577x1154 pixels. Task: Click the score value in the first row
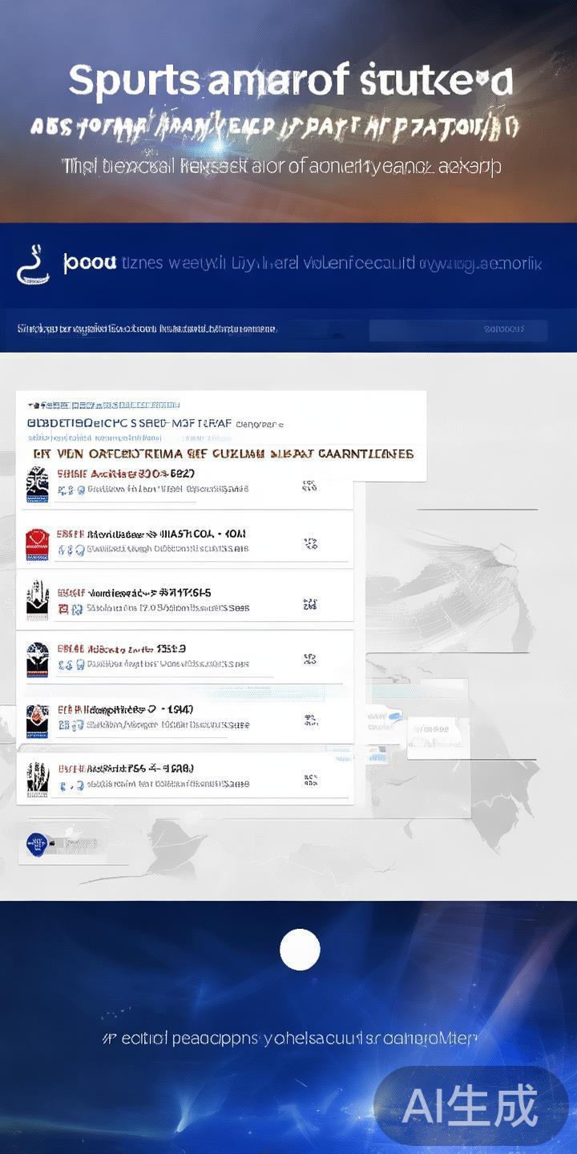pos(310,486)
